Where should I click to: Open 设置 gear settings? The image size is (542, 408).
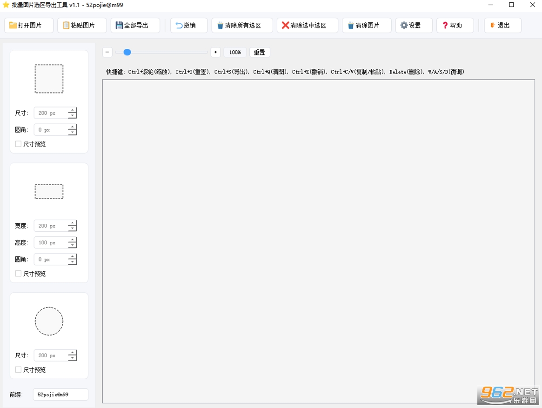tap(414, 25)
